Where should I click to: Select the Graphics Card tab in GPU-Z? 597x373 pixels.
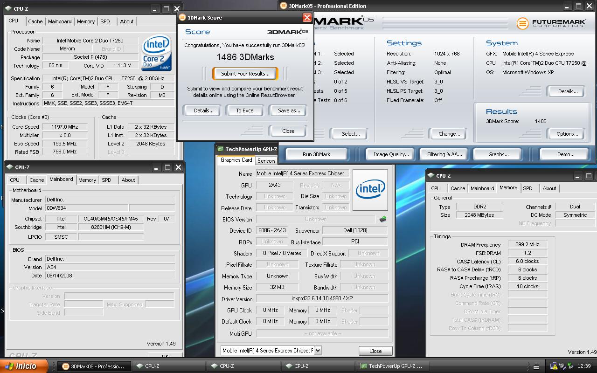236,160
